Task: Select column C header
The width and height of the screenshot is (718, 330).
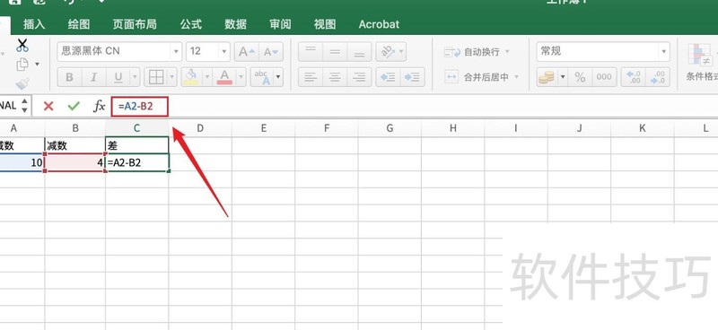Action: point(137,128)
